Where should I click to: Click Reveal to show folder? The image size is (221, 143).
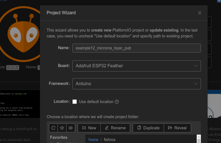177,128
